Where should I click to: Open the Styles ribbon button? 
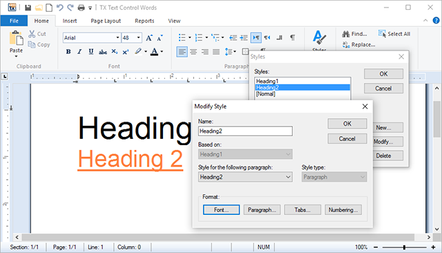pyautogui.click(x=319, y=40)
